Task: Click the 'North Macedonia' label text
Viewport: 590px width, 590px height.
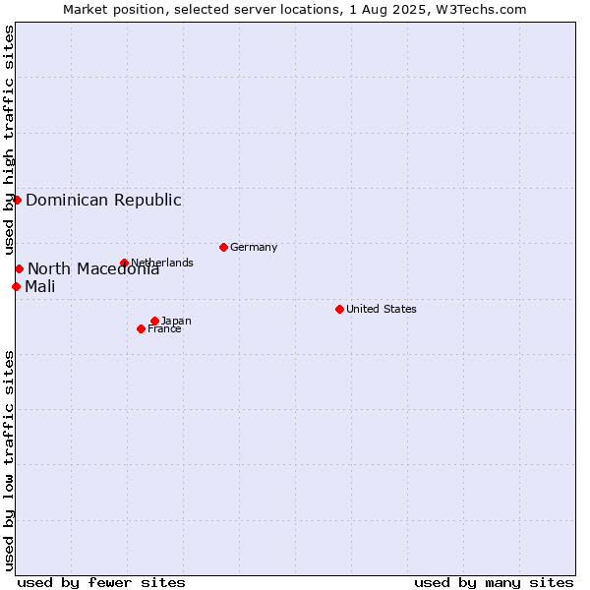Action: 93,269
